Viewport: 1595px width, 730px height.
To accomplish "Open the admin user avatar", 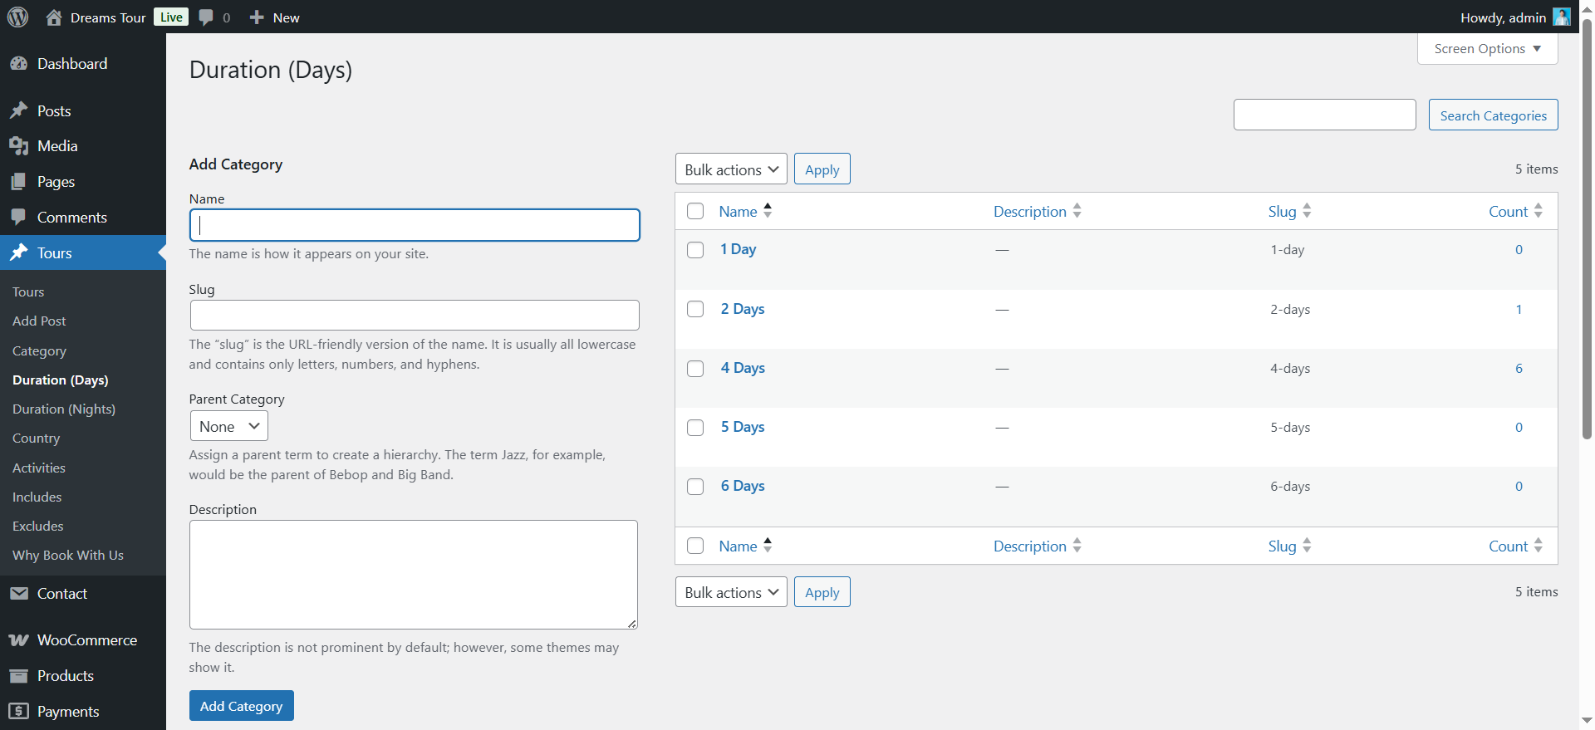I will 1561,17.
